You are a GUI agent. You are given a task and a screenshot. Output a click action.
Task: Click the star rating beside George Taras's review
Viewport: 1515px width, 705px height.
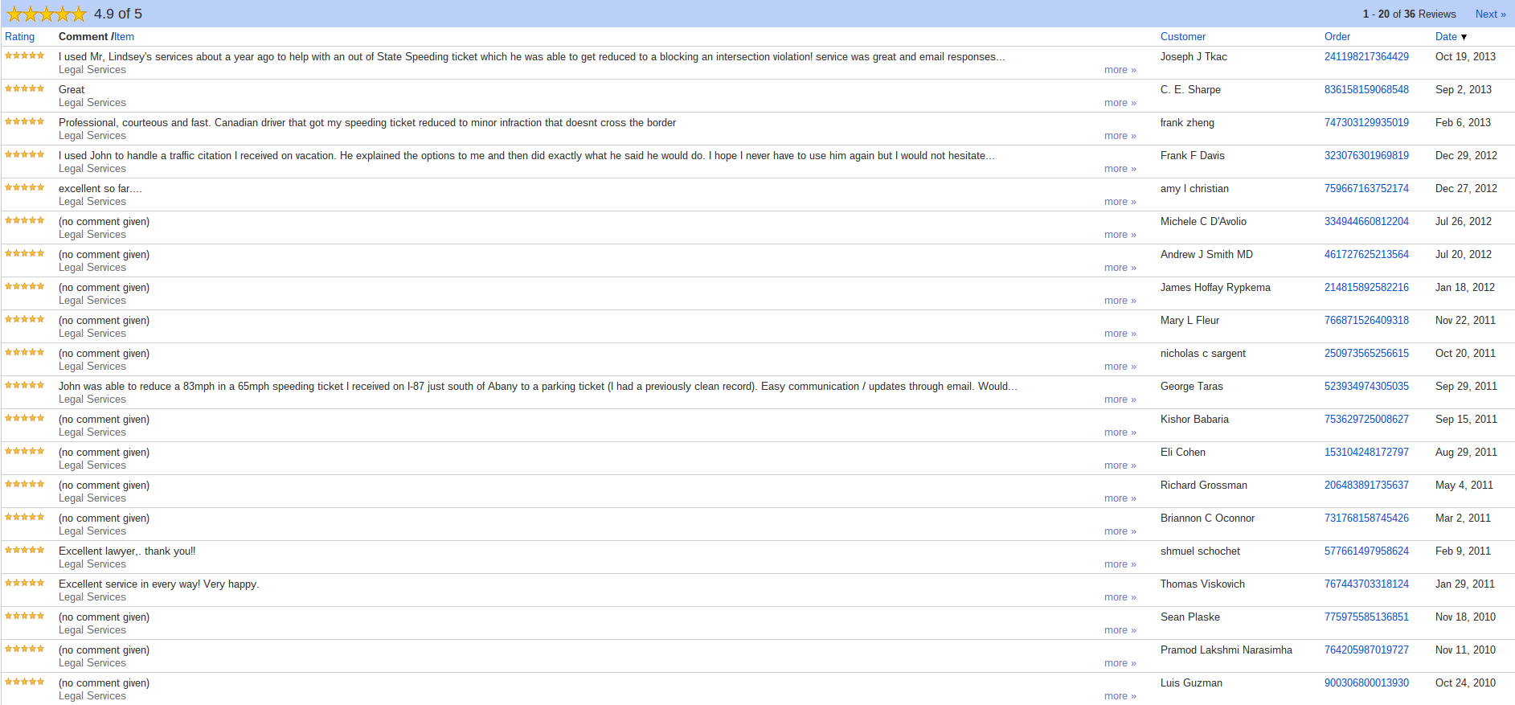(x=25, y=385)
